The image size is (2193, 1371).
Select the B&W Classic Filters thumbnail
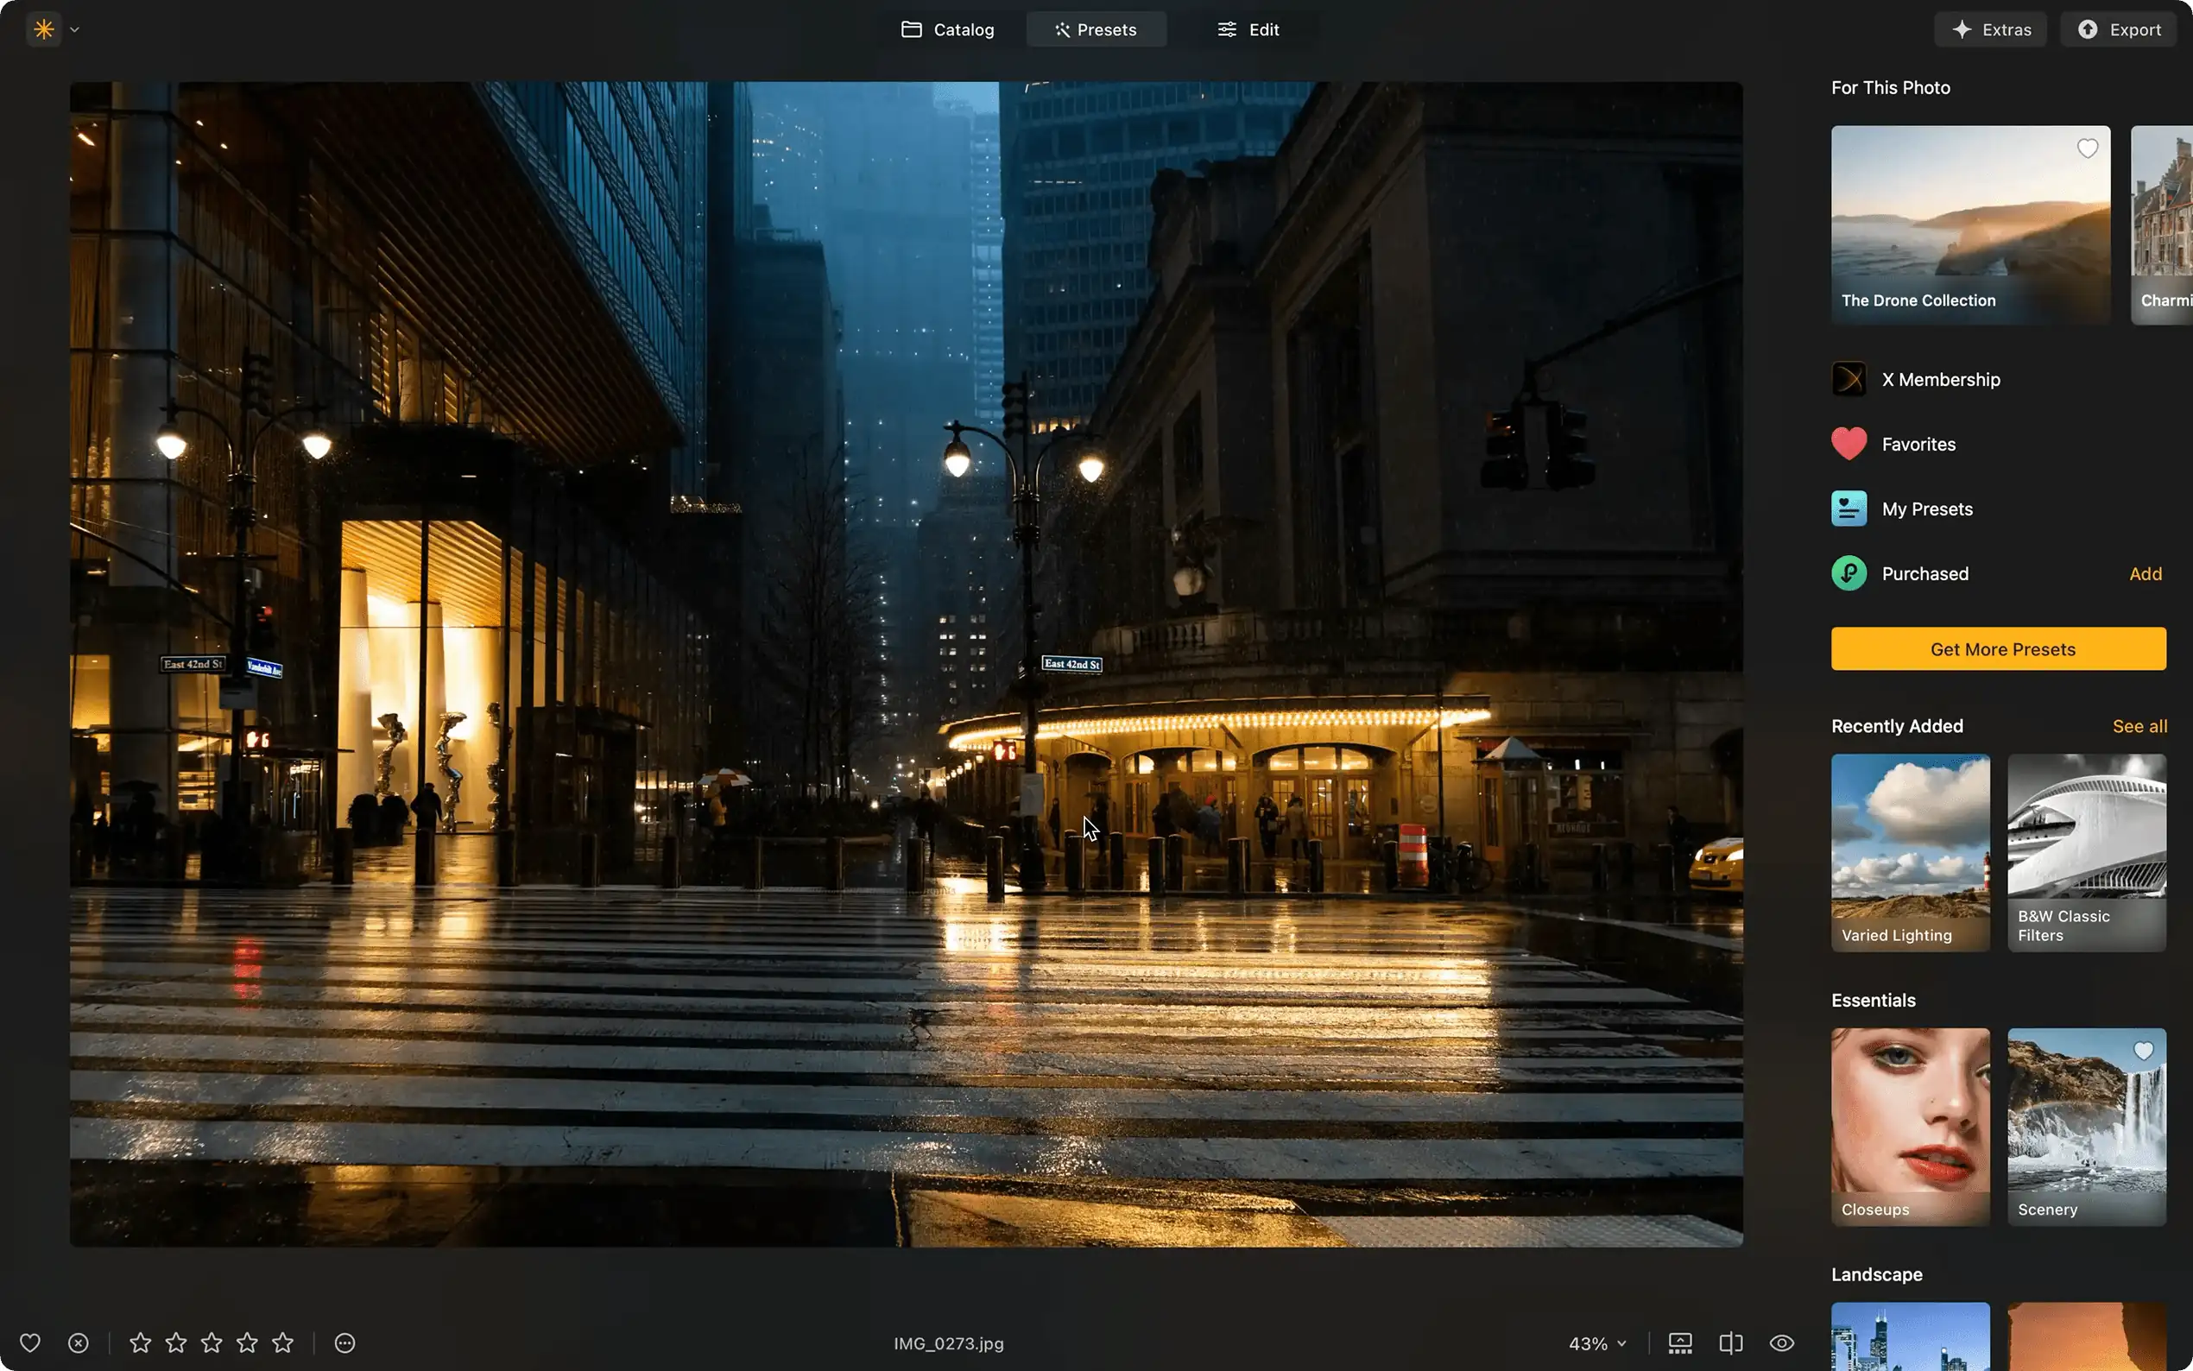pyautogui.click(x=2086, y=852)
